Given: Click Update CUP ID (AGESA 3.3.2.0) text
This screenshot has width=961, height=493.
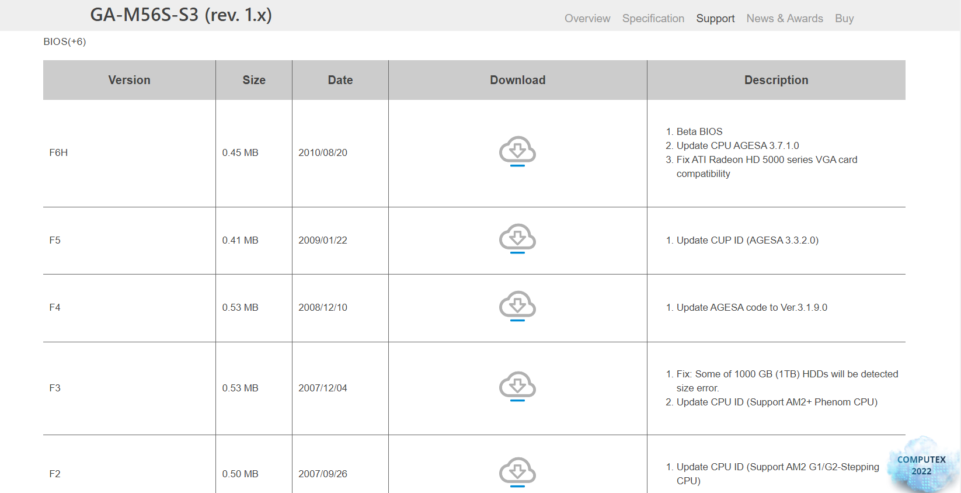Looking at the screenshot, I should 747,241.
